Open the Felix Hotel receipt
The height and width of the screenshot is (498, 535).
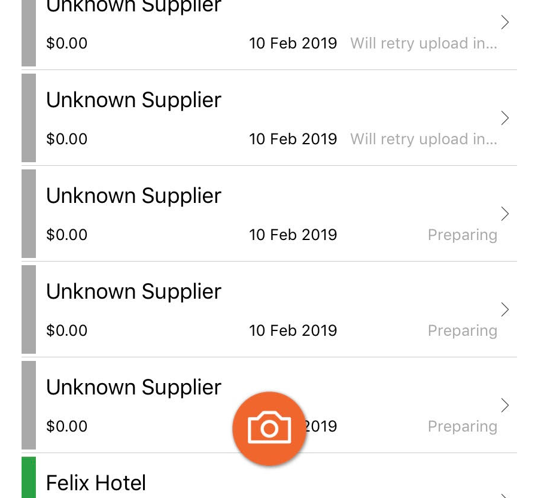pos(269,477)
